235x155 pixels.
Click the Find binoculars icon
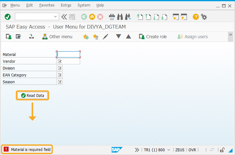[120, 17]
